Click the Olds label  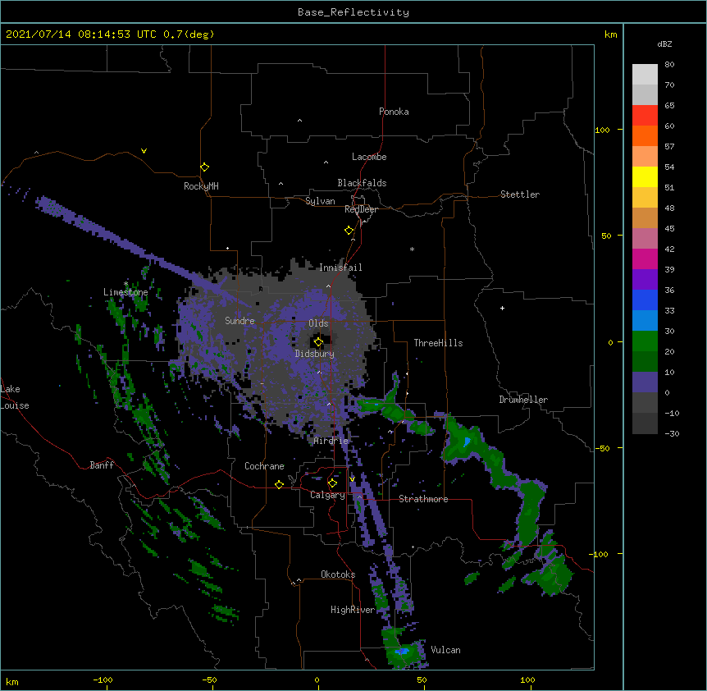pyautogui.click(x=318, y=323)
